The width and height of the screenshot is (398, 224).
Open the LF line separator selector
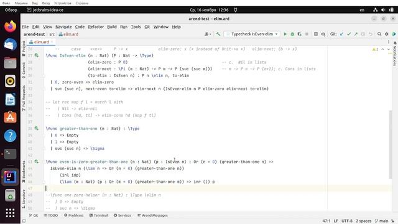[x=336, y=221]
